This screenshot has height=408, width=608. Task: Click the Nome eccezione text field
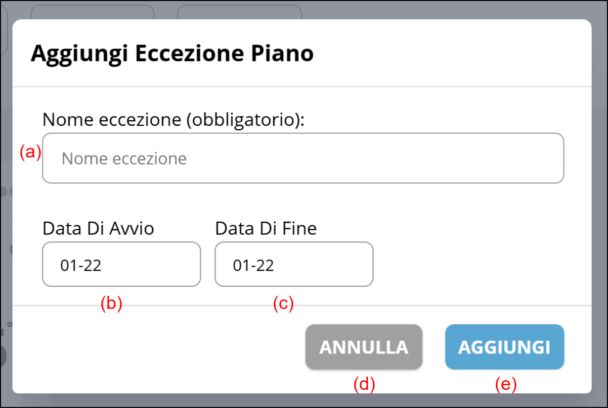(302, 158)
